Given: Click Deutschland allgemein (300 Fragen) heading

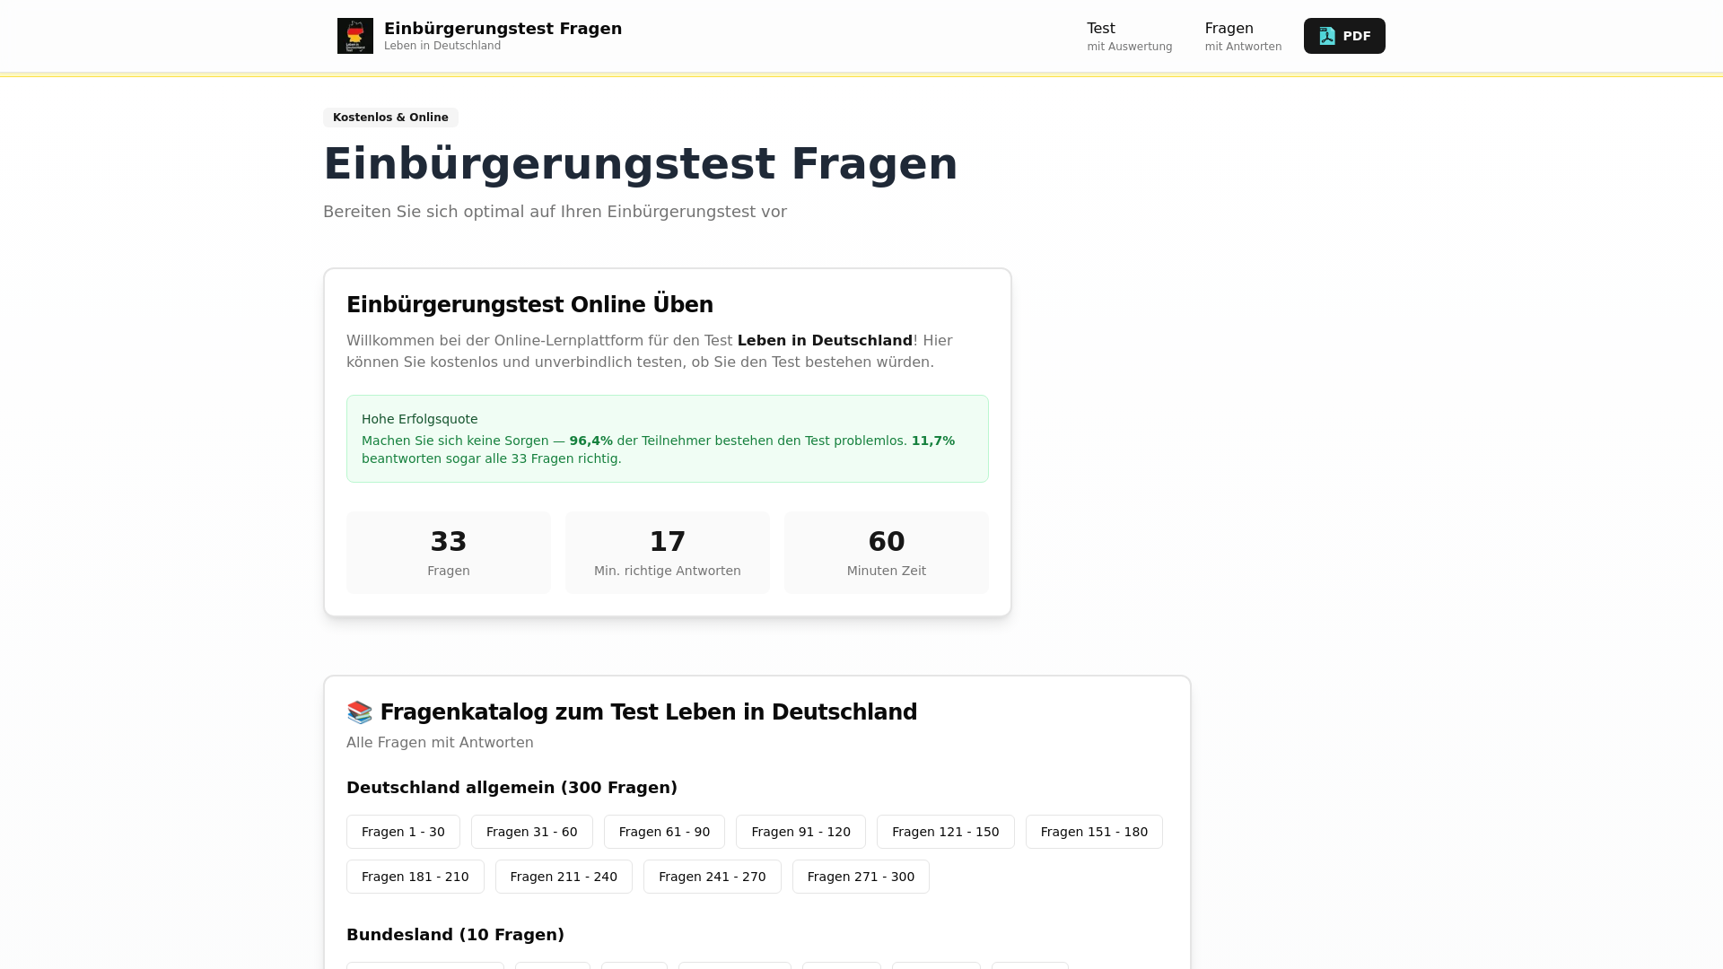Looking at the screenshot, I should click(512, 788).
